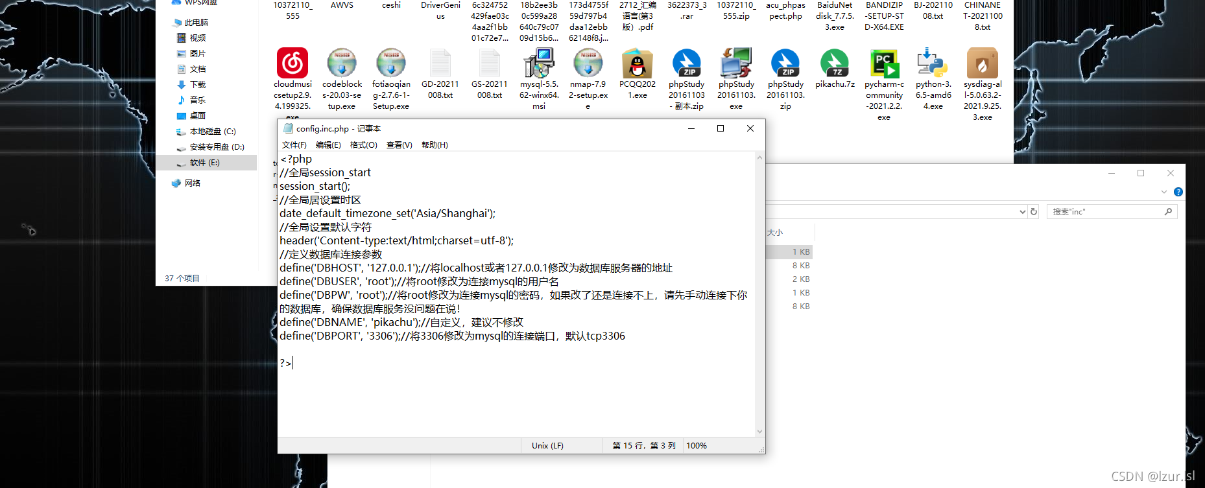Maximize the background search Explorer window
The height and width of the screenshot is (488, 1205).
pyautogui.click(x=1141, y=173)
